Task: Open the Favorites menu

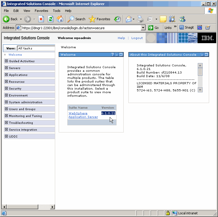Action: (41, 11)
